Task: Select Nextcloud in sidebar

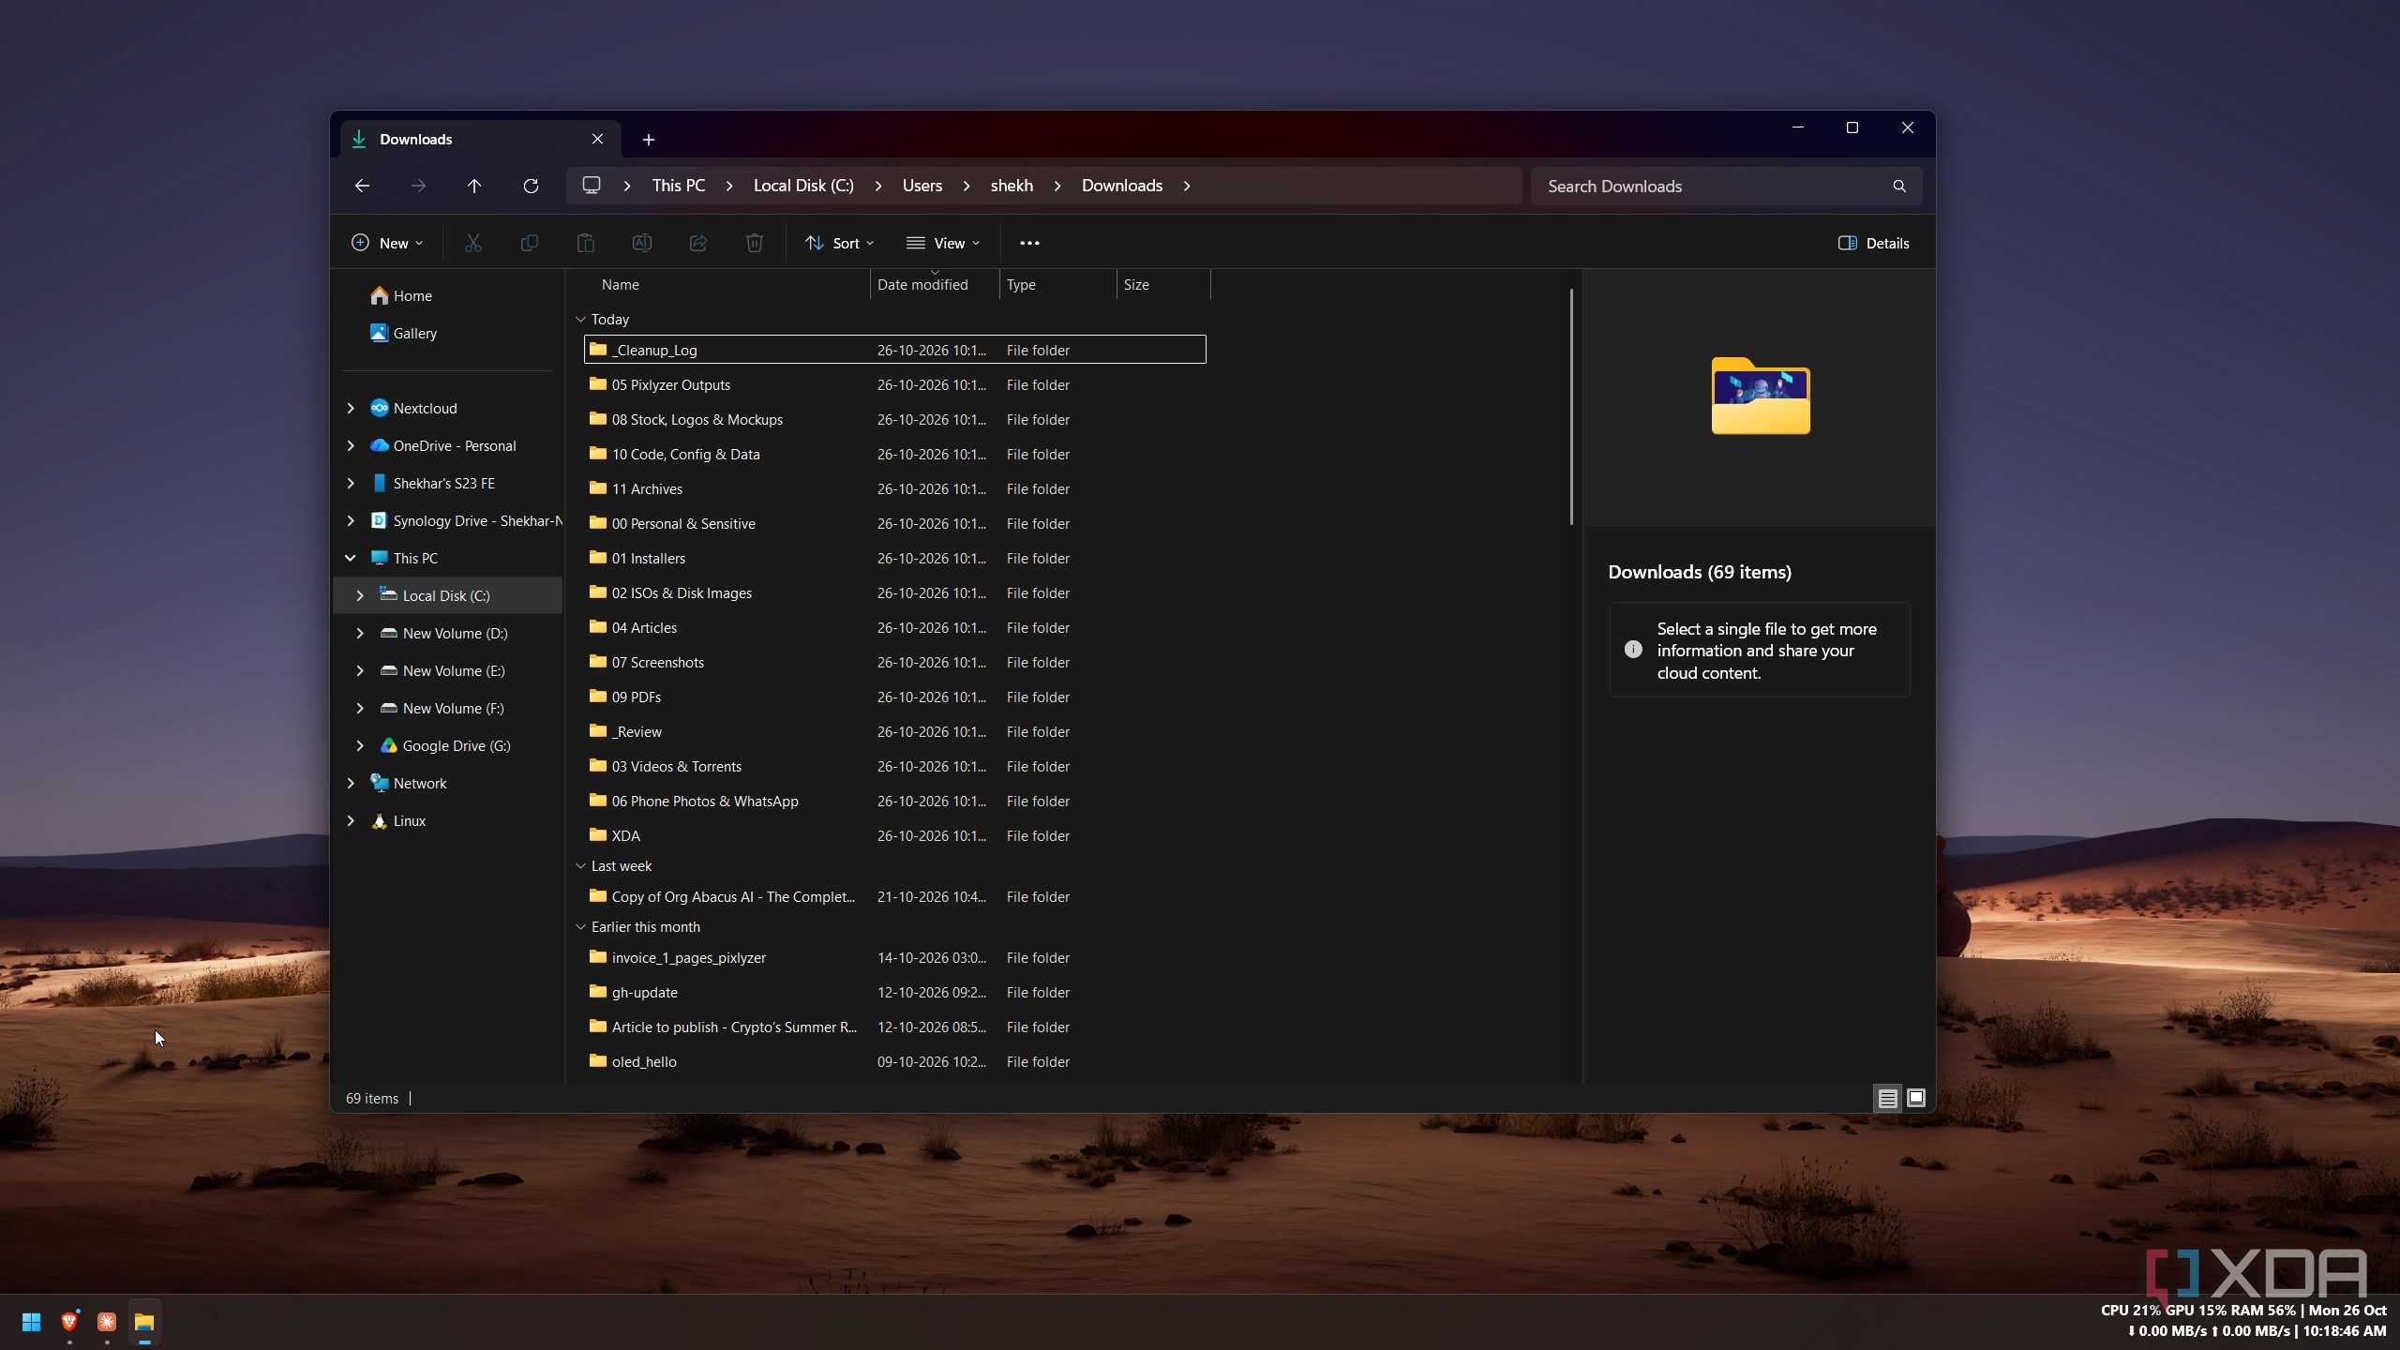Action: click(413, 408)
